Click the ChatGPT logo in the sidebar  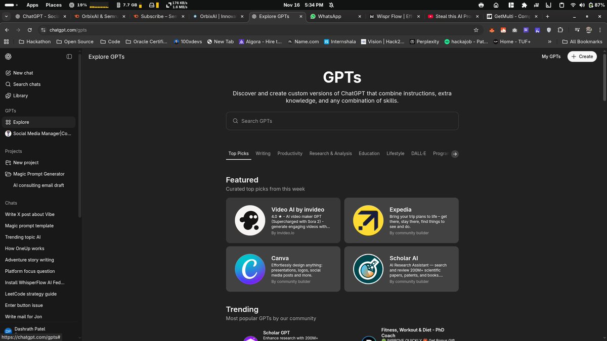[8, 57]
